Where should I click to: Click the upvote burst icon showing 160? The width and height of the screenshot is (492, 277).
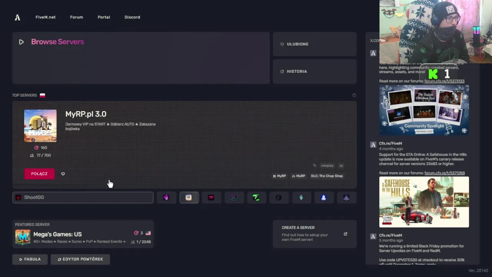[x=37, y=148]
